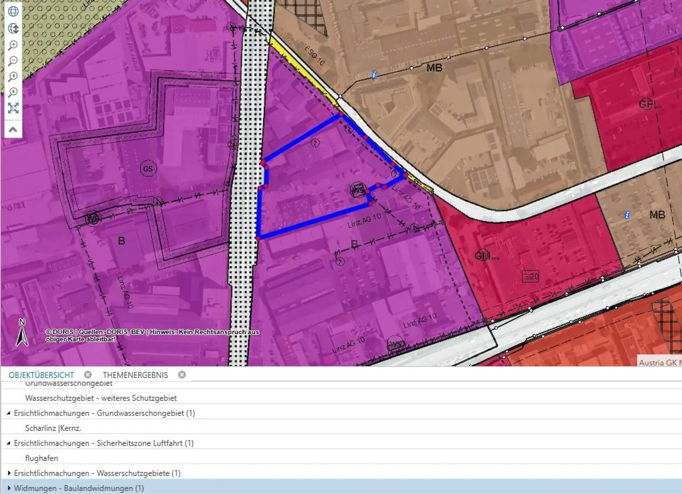Screen dimensions: 682x494
Task: Click the four-arrow fullscreen map icon
Action: (13, 108)
